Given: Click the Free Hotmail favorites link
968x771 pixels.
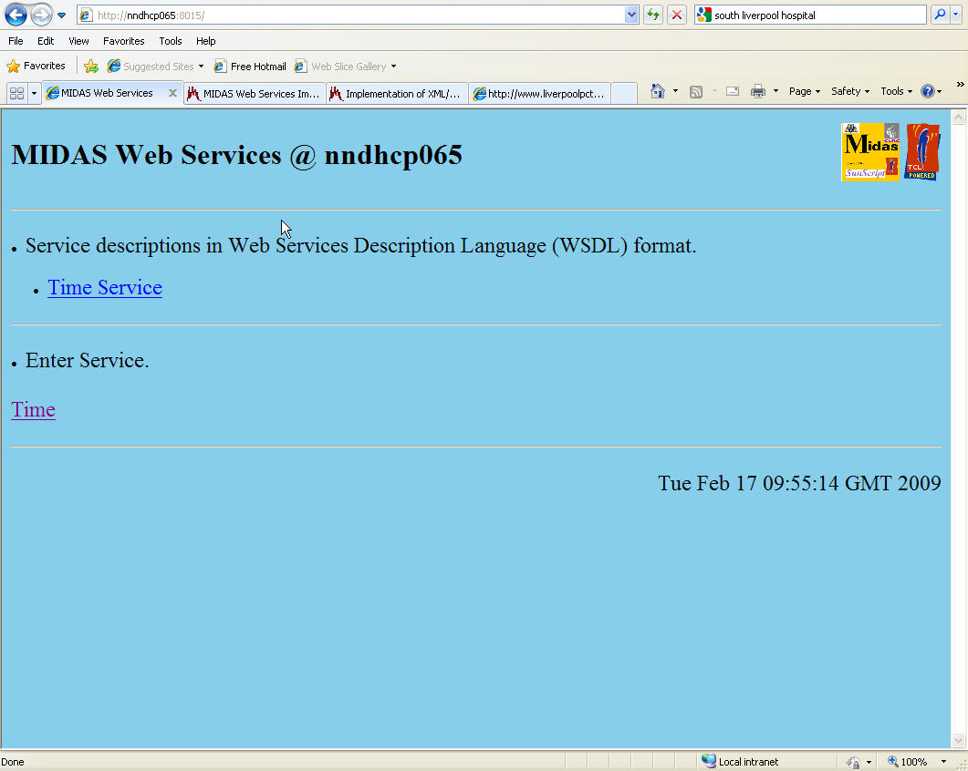Looking at the screenshot, I should 250,67.
